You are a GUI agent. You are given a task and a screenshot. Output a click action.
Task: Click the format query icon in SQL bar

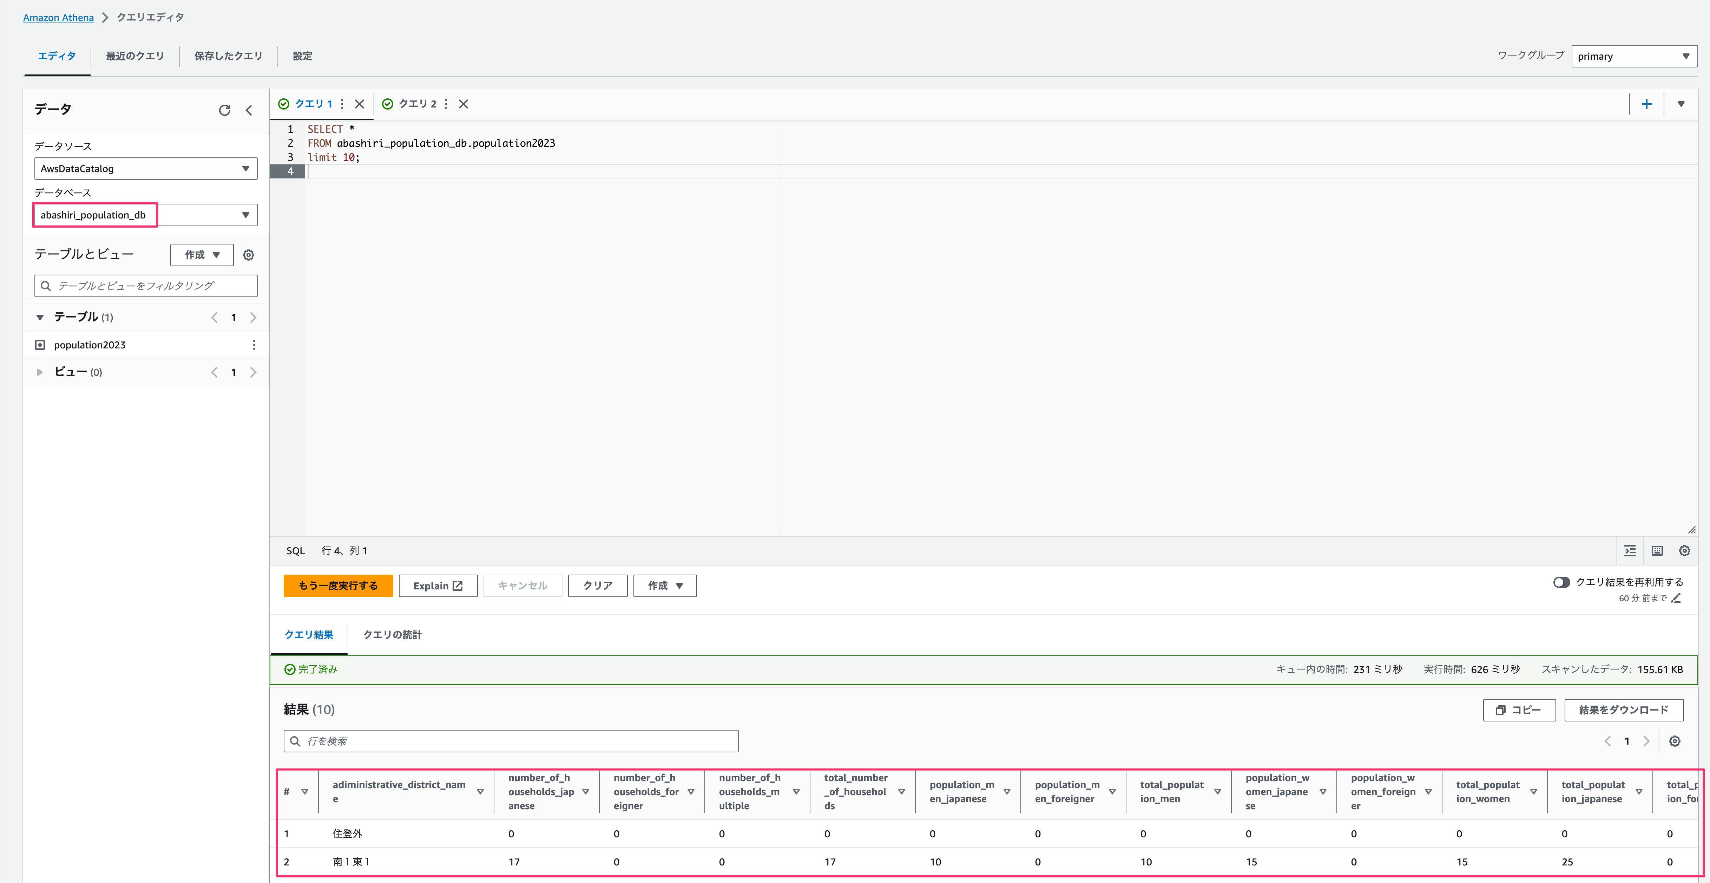pyautogui.click(x=1630, y=550)
